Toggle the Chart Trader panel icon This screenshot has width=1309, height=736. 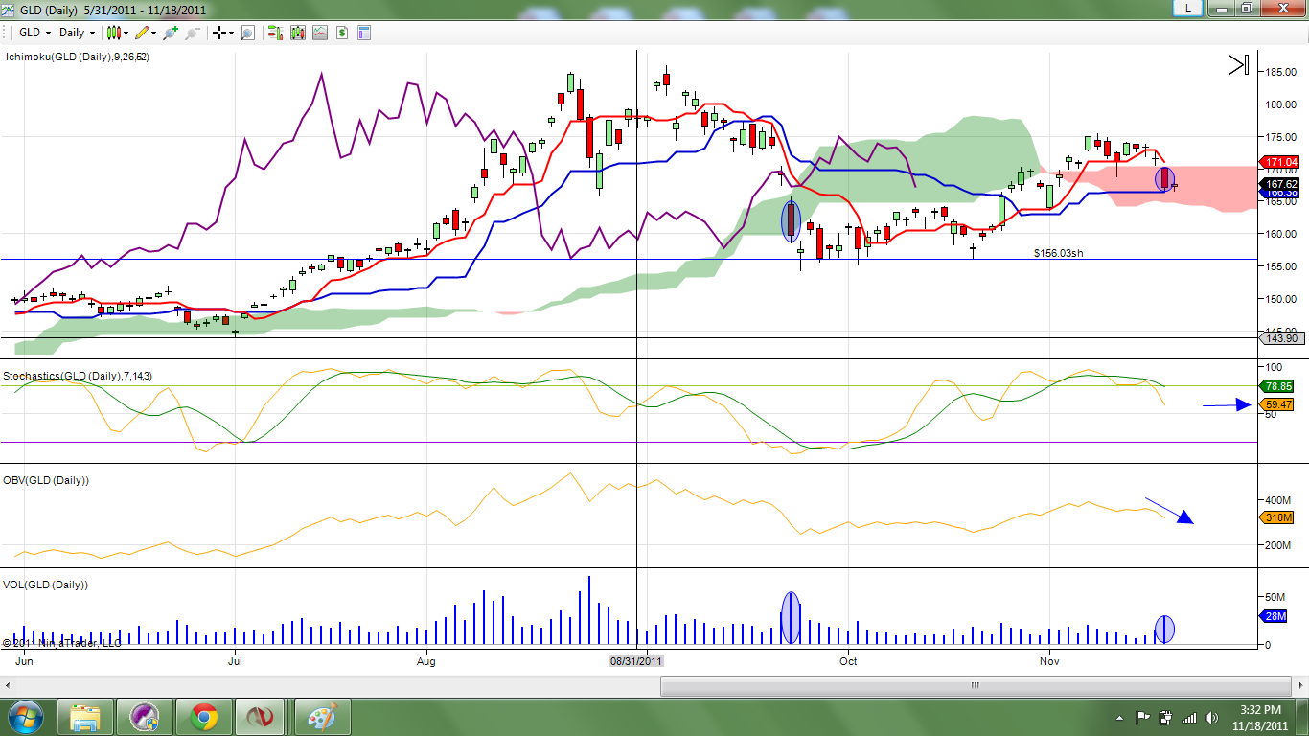275,33
